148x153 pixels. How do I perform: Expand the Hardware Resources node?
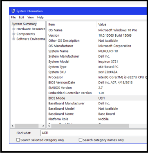click(13, 29)
